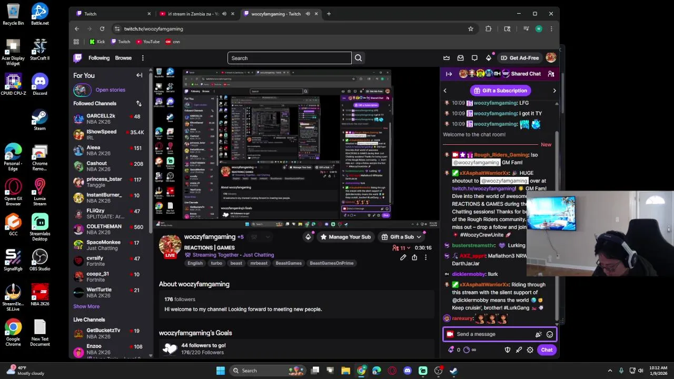
Task: Click the Get Ad-Free button
Action: point(520,58)
